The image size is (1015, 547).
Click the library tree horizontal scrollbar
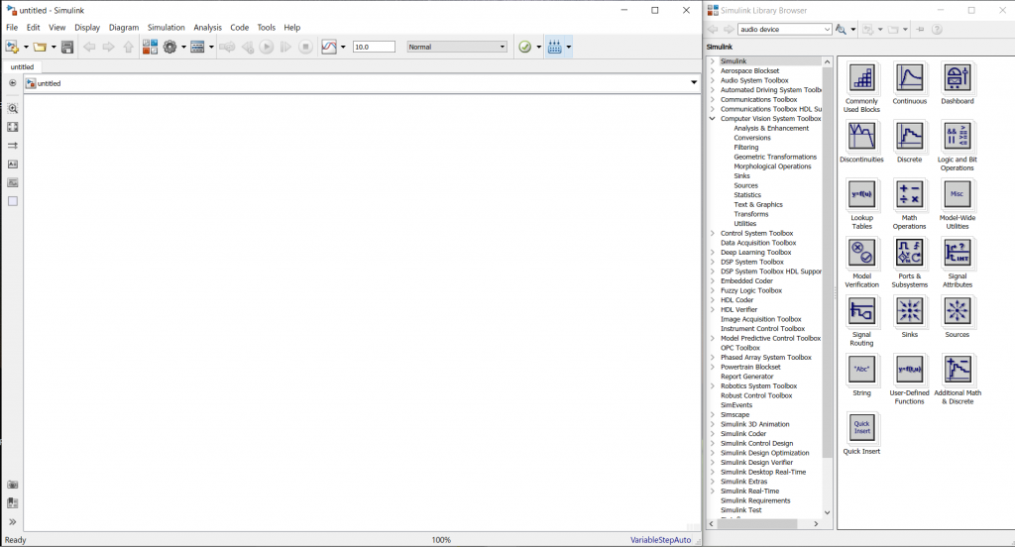(757, 523)
